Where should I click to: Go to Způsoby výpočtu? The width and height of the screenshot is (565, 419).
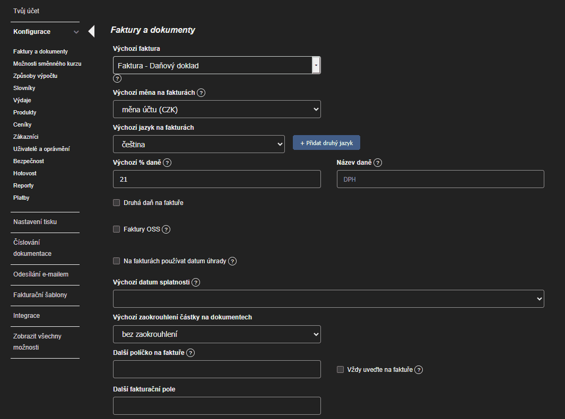[36, 76]
